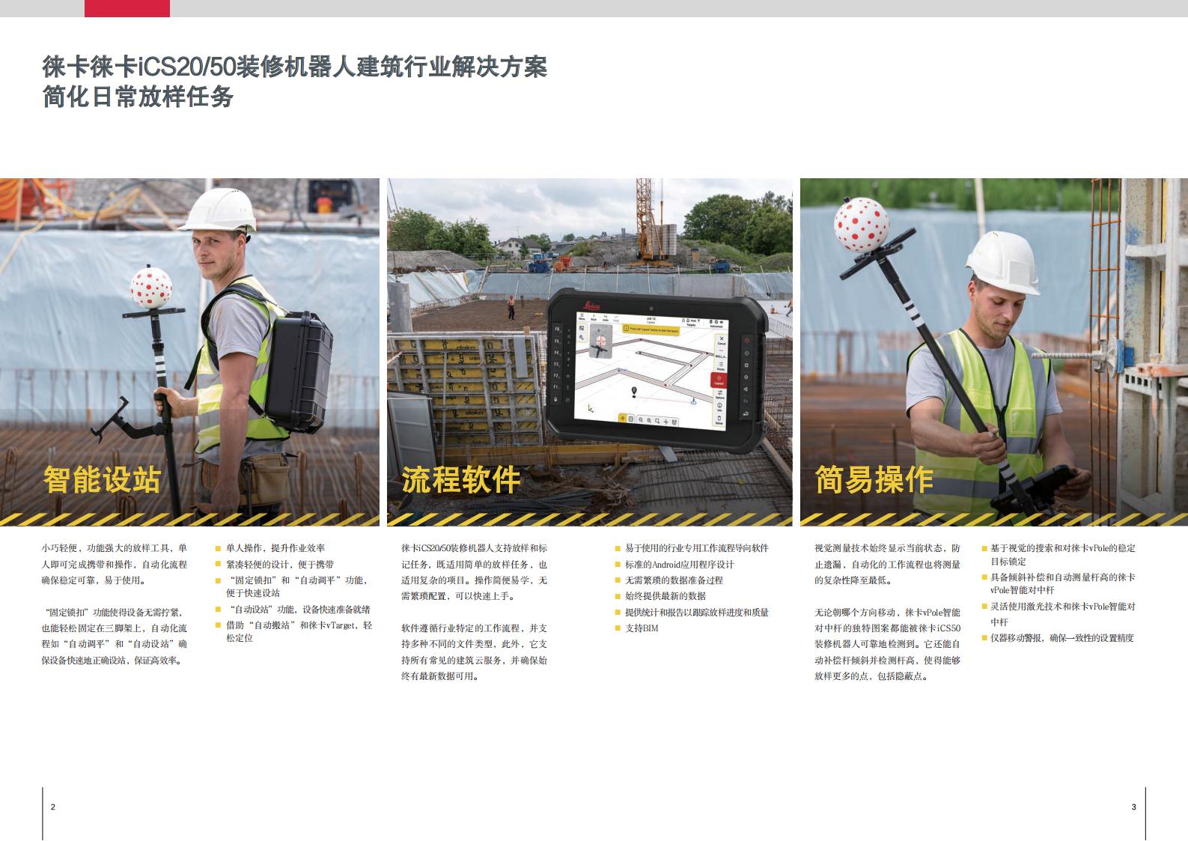
Task: Click the paragraph starting with "徕卡iCS20/50装修机器人支持放样"
Action: (x=475, y=573)
